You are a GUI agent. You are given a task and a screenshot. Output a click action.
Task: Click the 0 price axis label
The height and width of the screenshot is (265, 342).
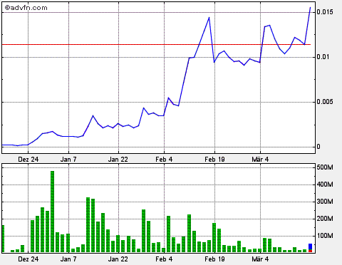[x=318, y=147]
